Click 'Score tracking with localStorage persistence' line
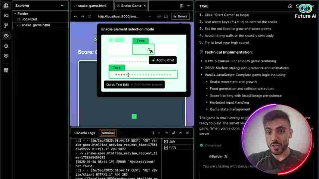Viewport: 319px width, 179px height. [246, 95]
